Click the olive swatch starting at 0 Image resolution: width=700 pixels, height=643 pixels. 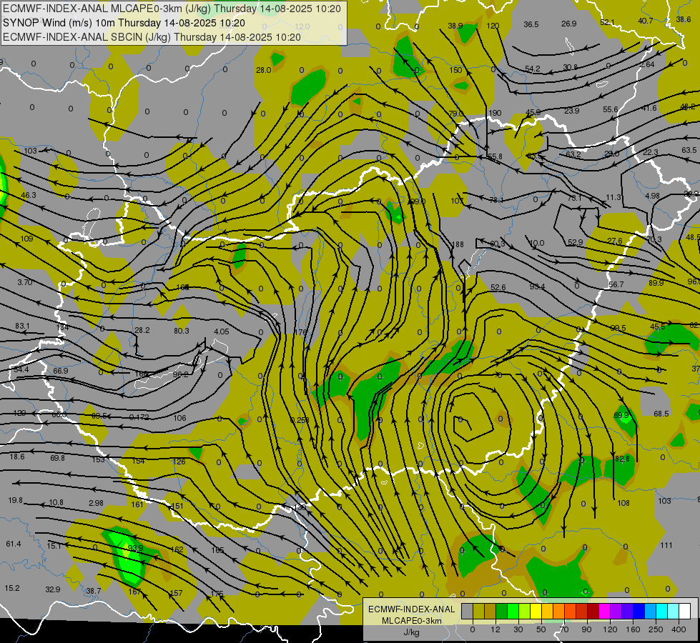478,611
